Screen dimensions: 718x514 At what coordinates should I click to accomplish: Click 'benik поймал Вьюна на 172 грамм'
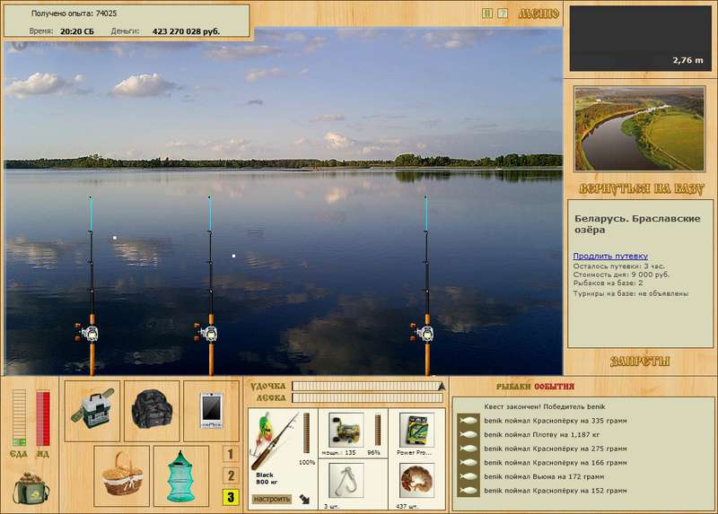[x=544, y=477]
